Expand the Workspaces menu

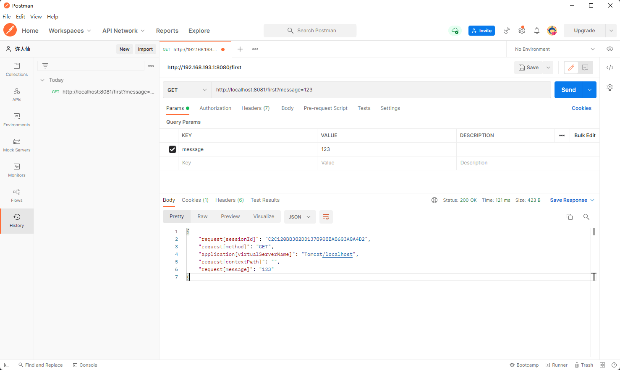70,31
